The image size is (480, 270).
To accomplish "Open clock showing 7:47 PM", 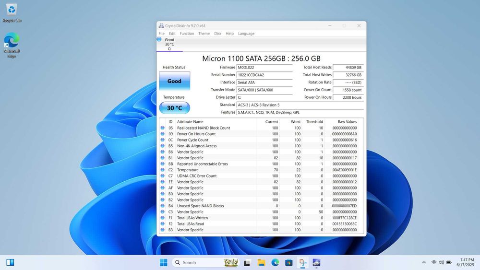I will (x=465, y=262).
